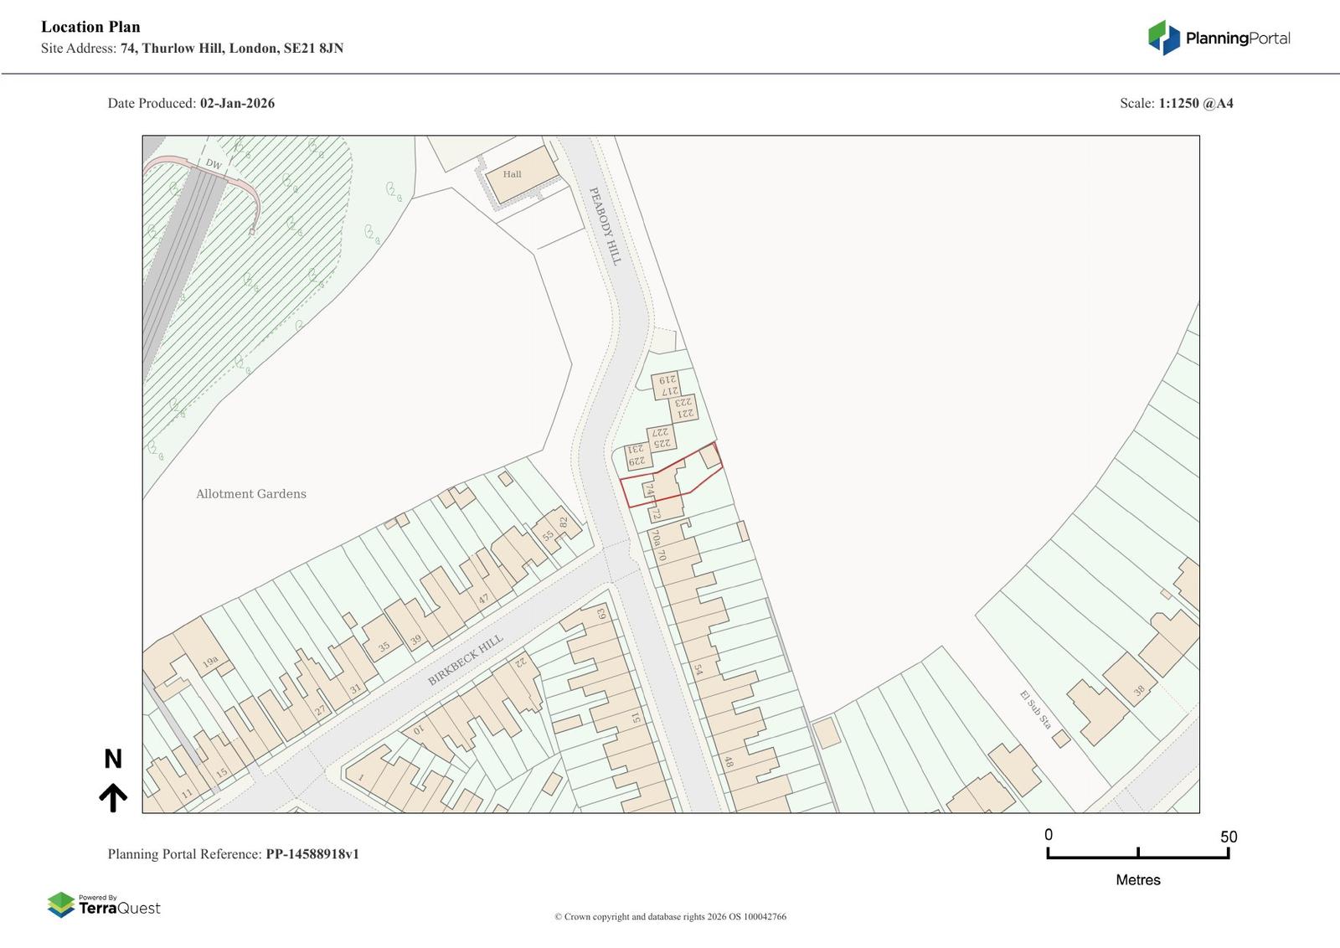
Task: Click the PEABODY HILL road label
Action: tap(606, 226)
